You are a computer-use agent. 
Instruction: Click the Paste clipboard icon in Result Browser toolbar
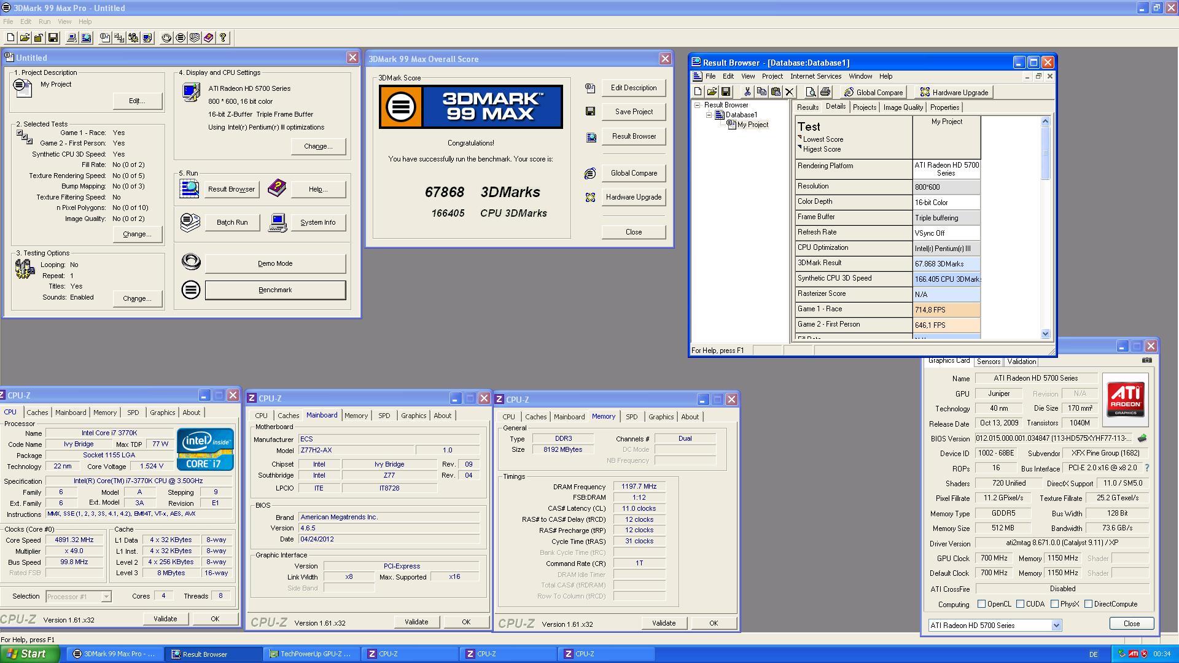coord(776,92)
